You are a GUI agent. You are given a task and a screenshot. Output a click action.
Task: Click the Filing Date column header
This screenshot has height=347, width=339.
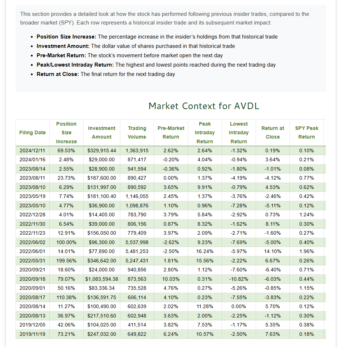tap(32, 132)
